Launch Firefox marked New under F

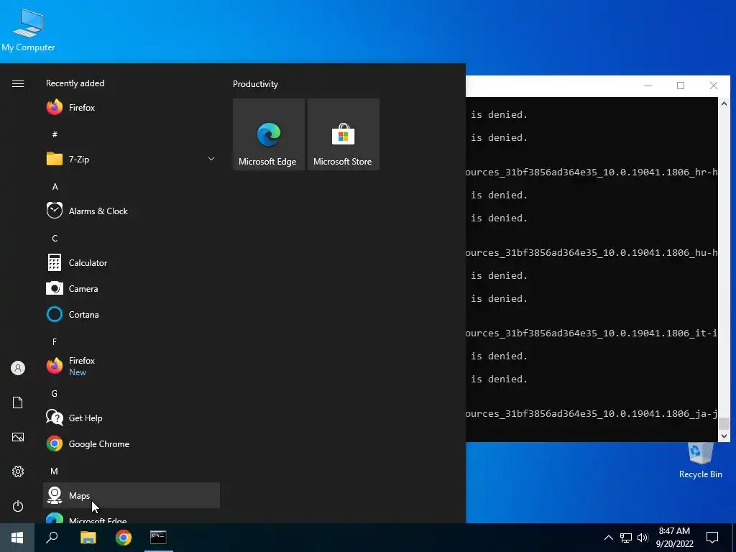click(x=132, y=366)
